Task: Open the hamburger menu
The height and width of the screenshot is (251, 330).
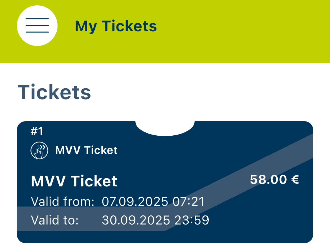Action: (x=37, y=26)
